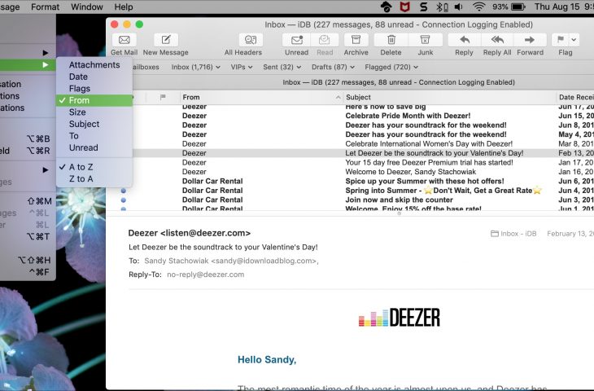Viewport: 594px width, 391px height.
Task: Open the Format menu
Action: [x=45, y=7]
